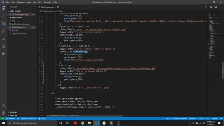Change indentation via Spaces: 4

tap(193, 119)
